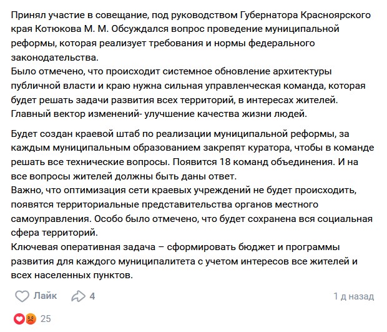Click the angry face reaction emoji
Image resolution: width=387 pixels, height=332 pixels.
pyautogui.click(x=29, y=318)
